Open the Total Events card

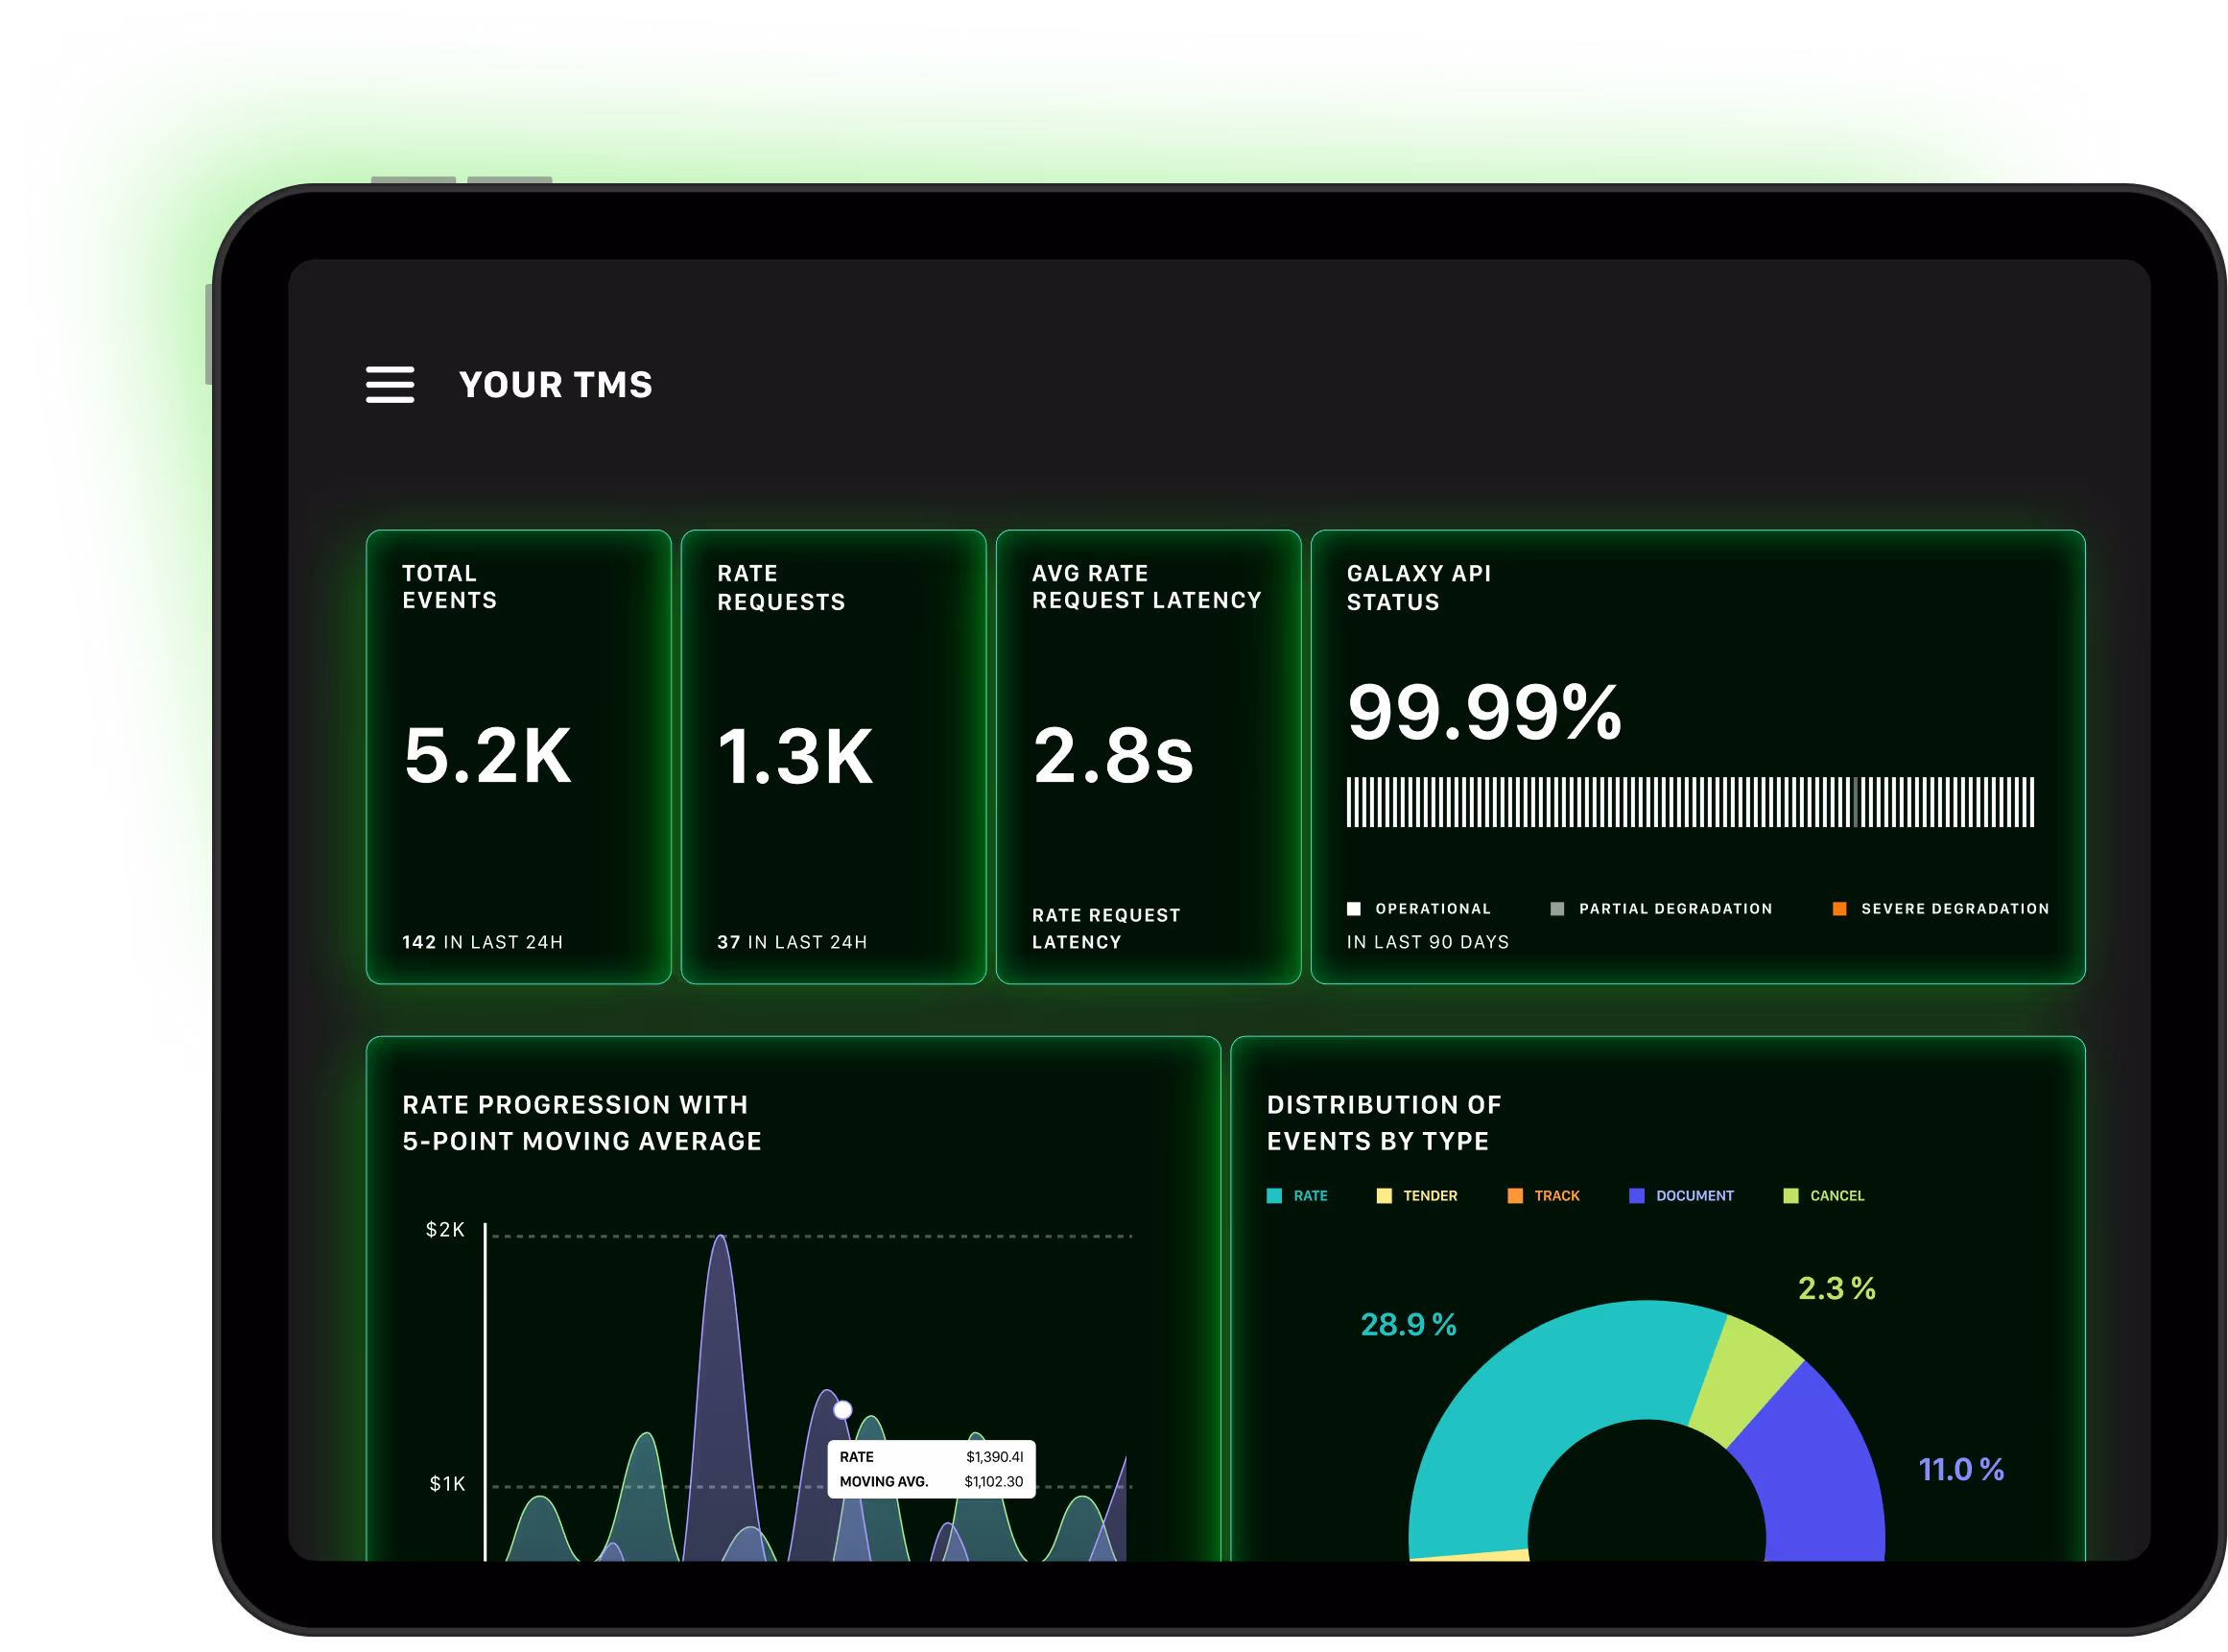(x=518, y=756)
